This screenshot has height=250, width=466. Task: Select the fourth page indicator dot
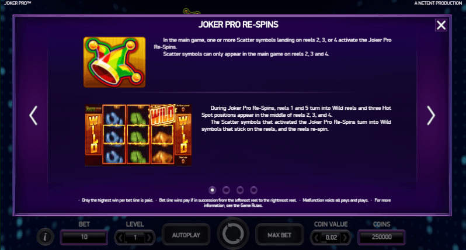(254, 190)
